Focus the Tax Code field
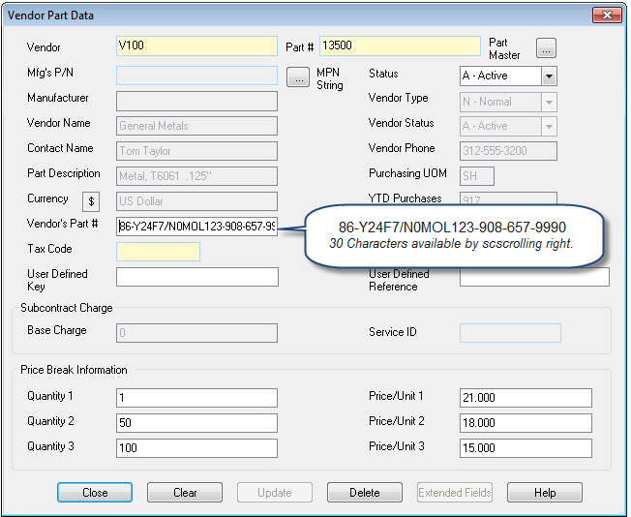The image size is (631, 517). (x=158, y=252)
